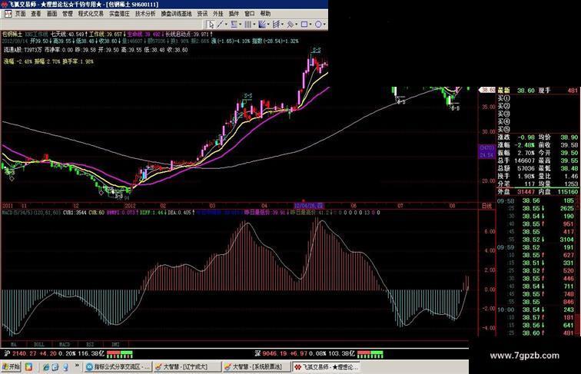Expand circle tool dropdown arrow
The height and width of the screenshot is (374, 581).
click(x=324, y=24)
